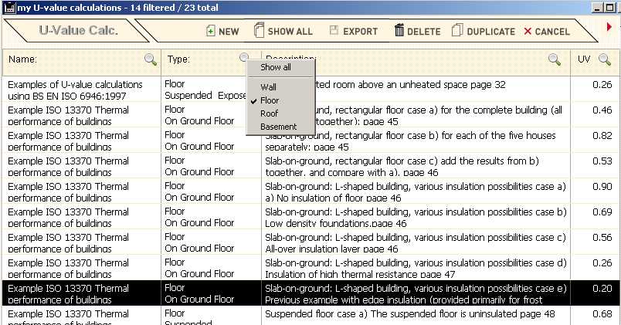621x325 pixels.
Task: Maximize the U-value calculations window
Action: point(610,8)
